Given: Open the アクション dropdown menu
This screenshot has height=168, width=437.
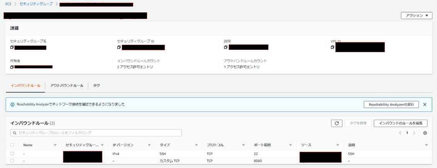Looking at the screenshot, I should (417, 16).
